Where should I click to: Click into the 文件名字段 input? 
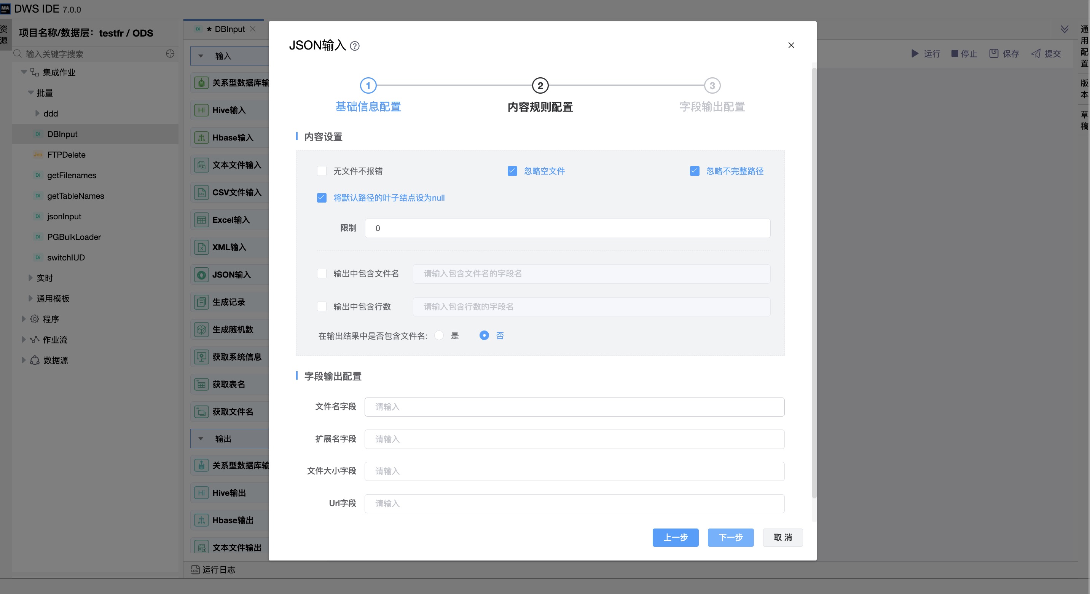(574, 407)
